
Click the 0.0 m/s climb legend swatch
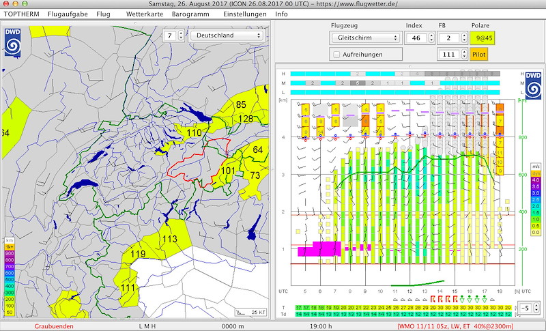536,233
